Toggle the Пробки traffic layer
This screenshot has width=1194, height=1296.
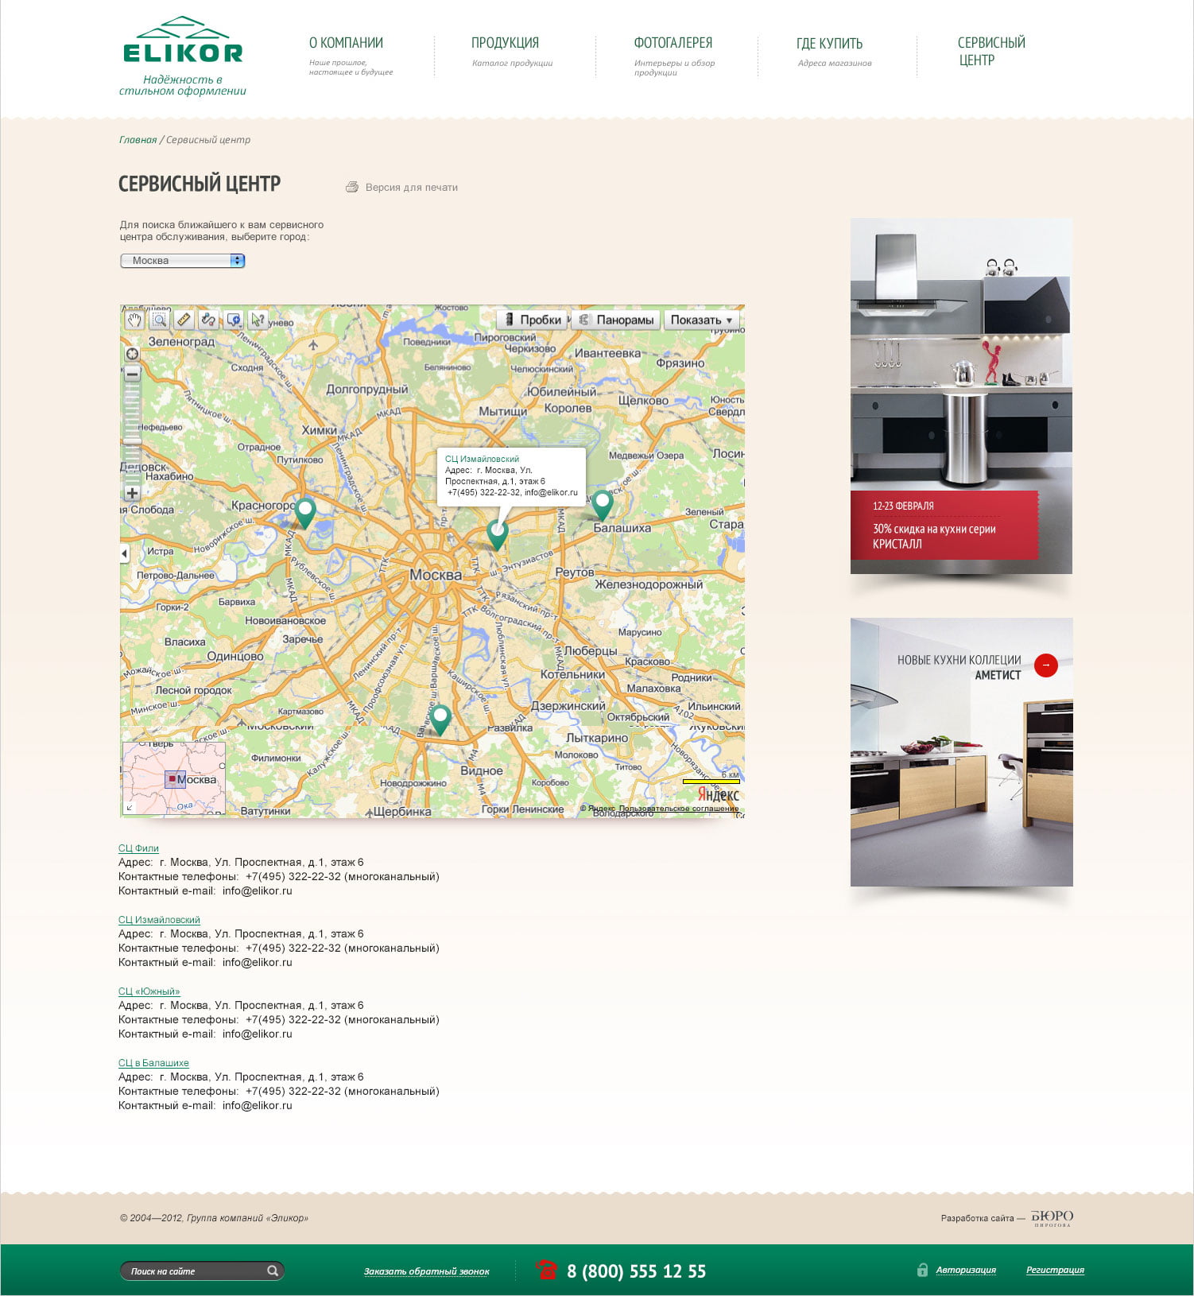coord(532,320)
